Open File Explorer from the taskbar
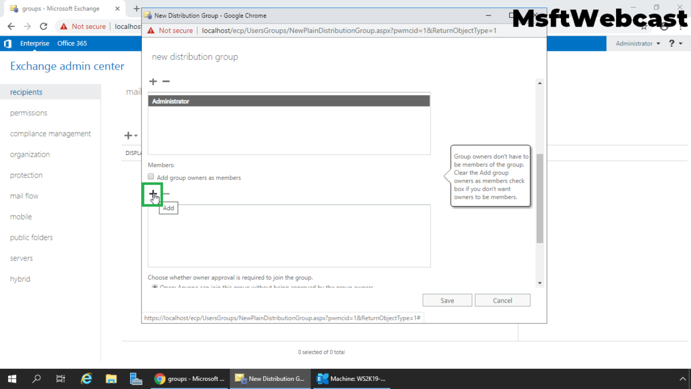Viewport: 691px width, 389px height. (111, 379)
